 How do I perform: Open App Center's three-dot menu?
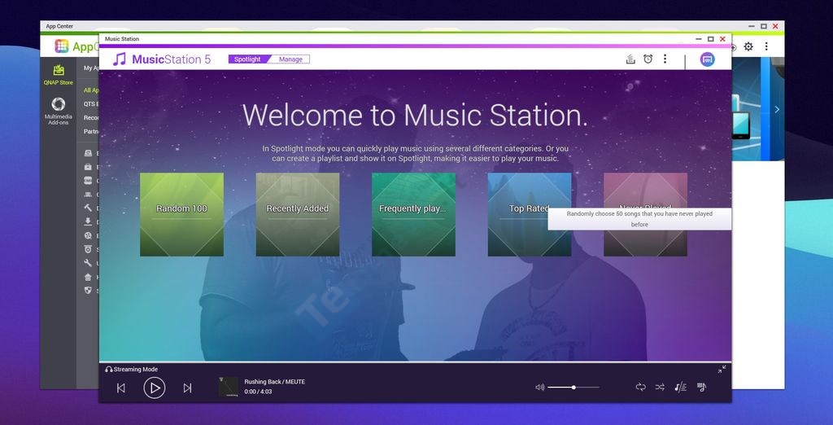click(x=766, y=46)
